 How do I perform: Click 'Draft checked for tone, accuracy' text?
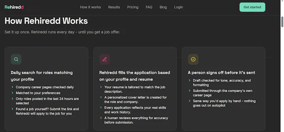coord(222,82)
